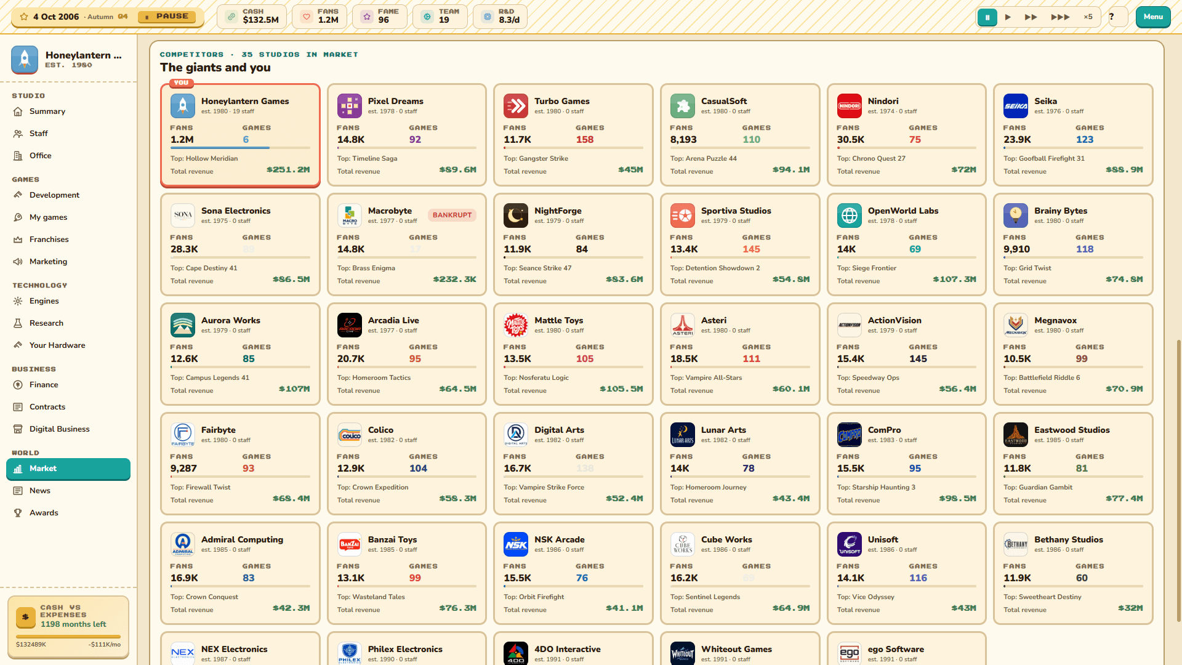Go to the Staff section
This screenshot has height=665, width=1182.
(68, 134)
